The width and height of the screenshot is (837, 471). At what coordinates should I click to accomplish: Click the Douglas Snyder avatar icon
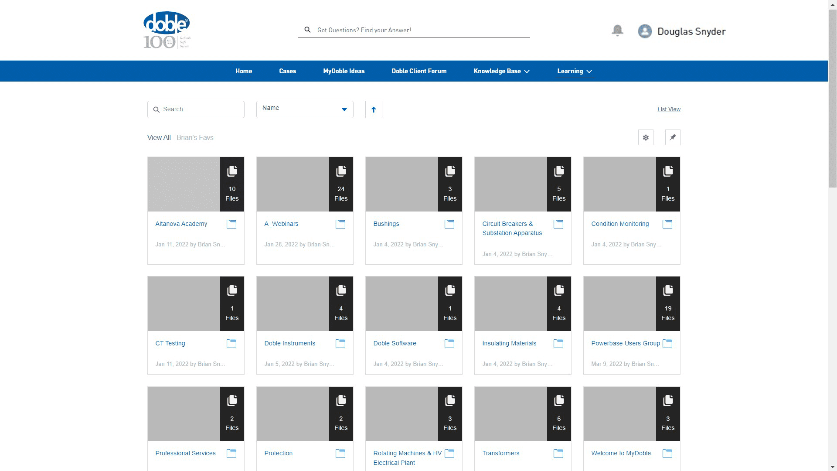(645, 31)
